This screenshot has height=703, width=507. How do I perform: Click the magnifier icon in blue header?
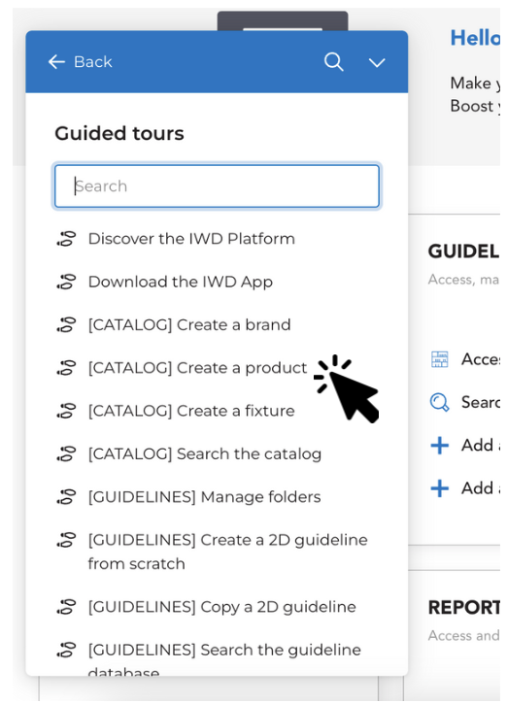[333, 62]
